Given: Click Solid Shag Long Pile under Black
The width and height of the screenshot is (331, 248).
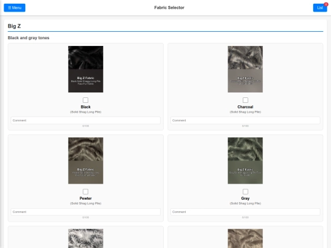Looking at the screenshot, I should click(85, 112).
